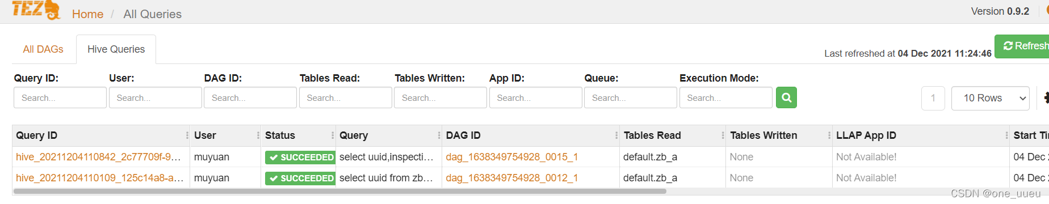Click SUCCEEDED status badge in first row
This screenshot has width=1049, height=204.
click(300, 158)
